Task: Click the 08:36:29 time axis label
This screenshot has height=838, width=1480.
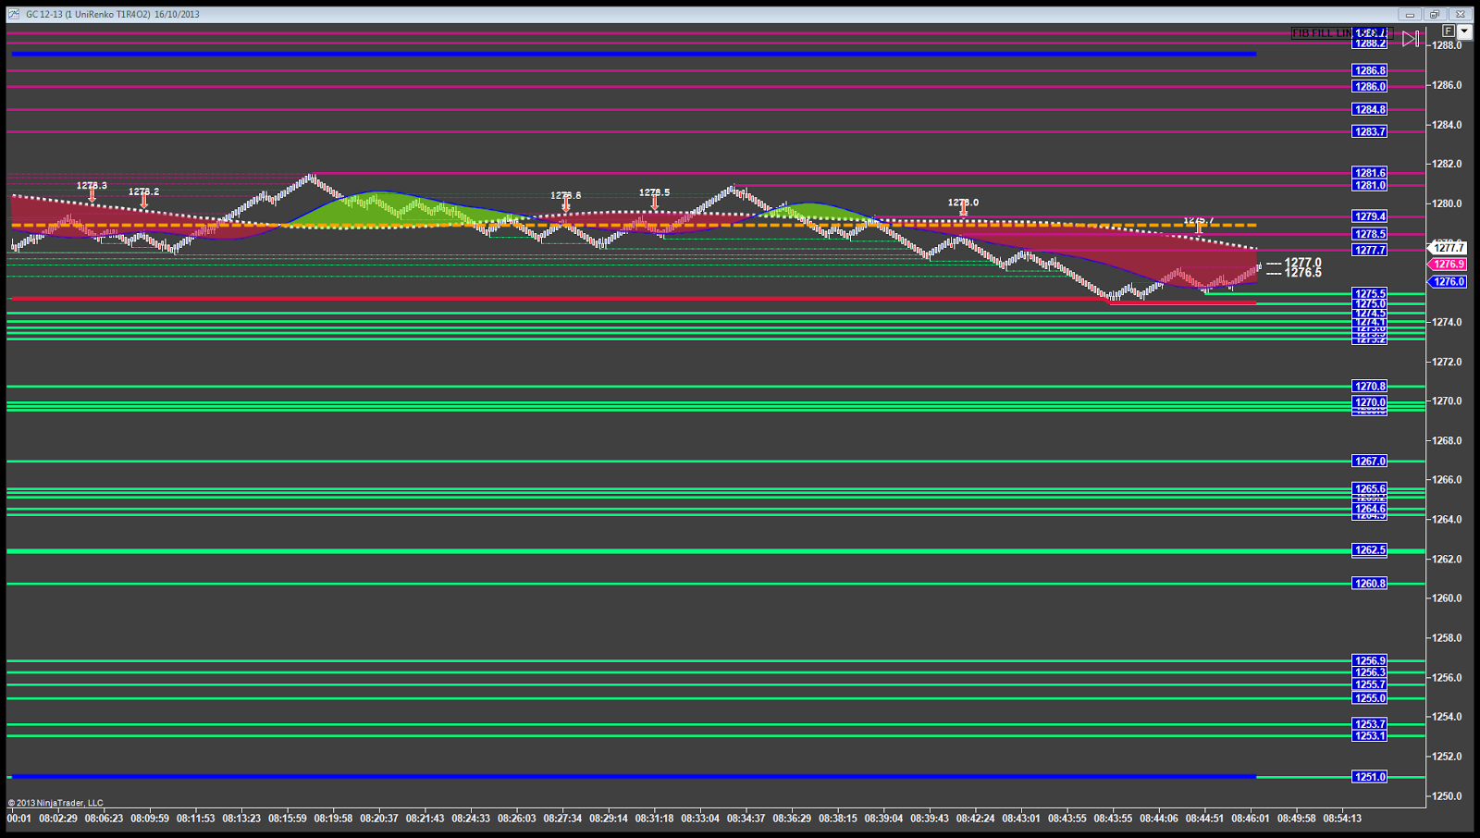Action: coord(792,818)
